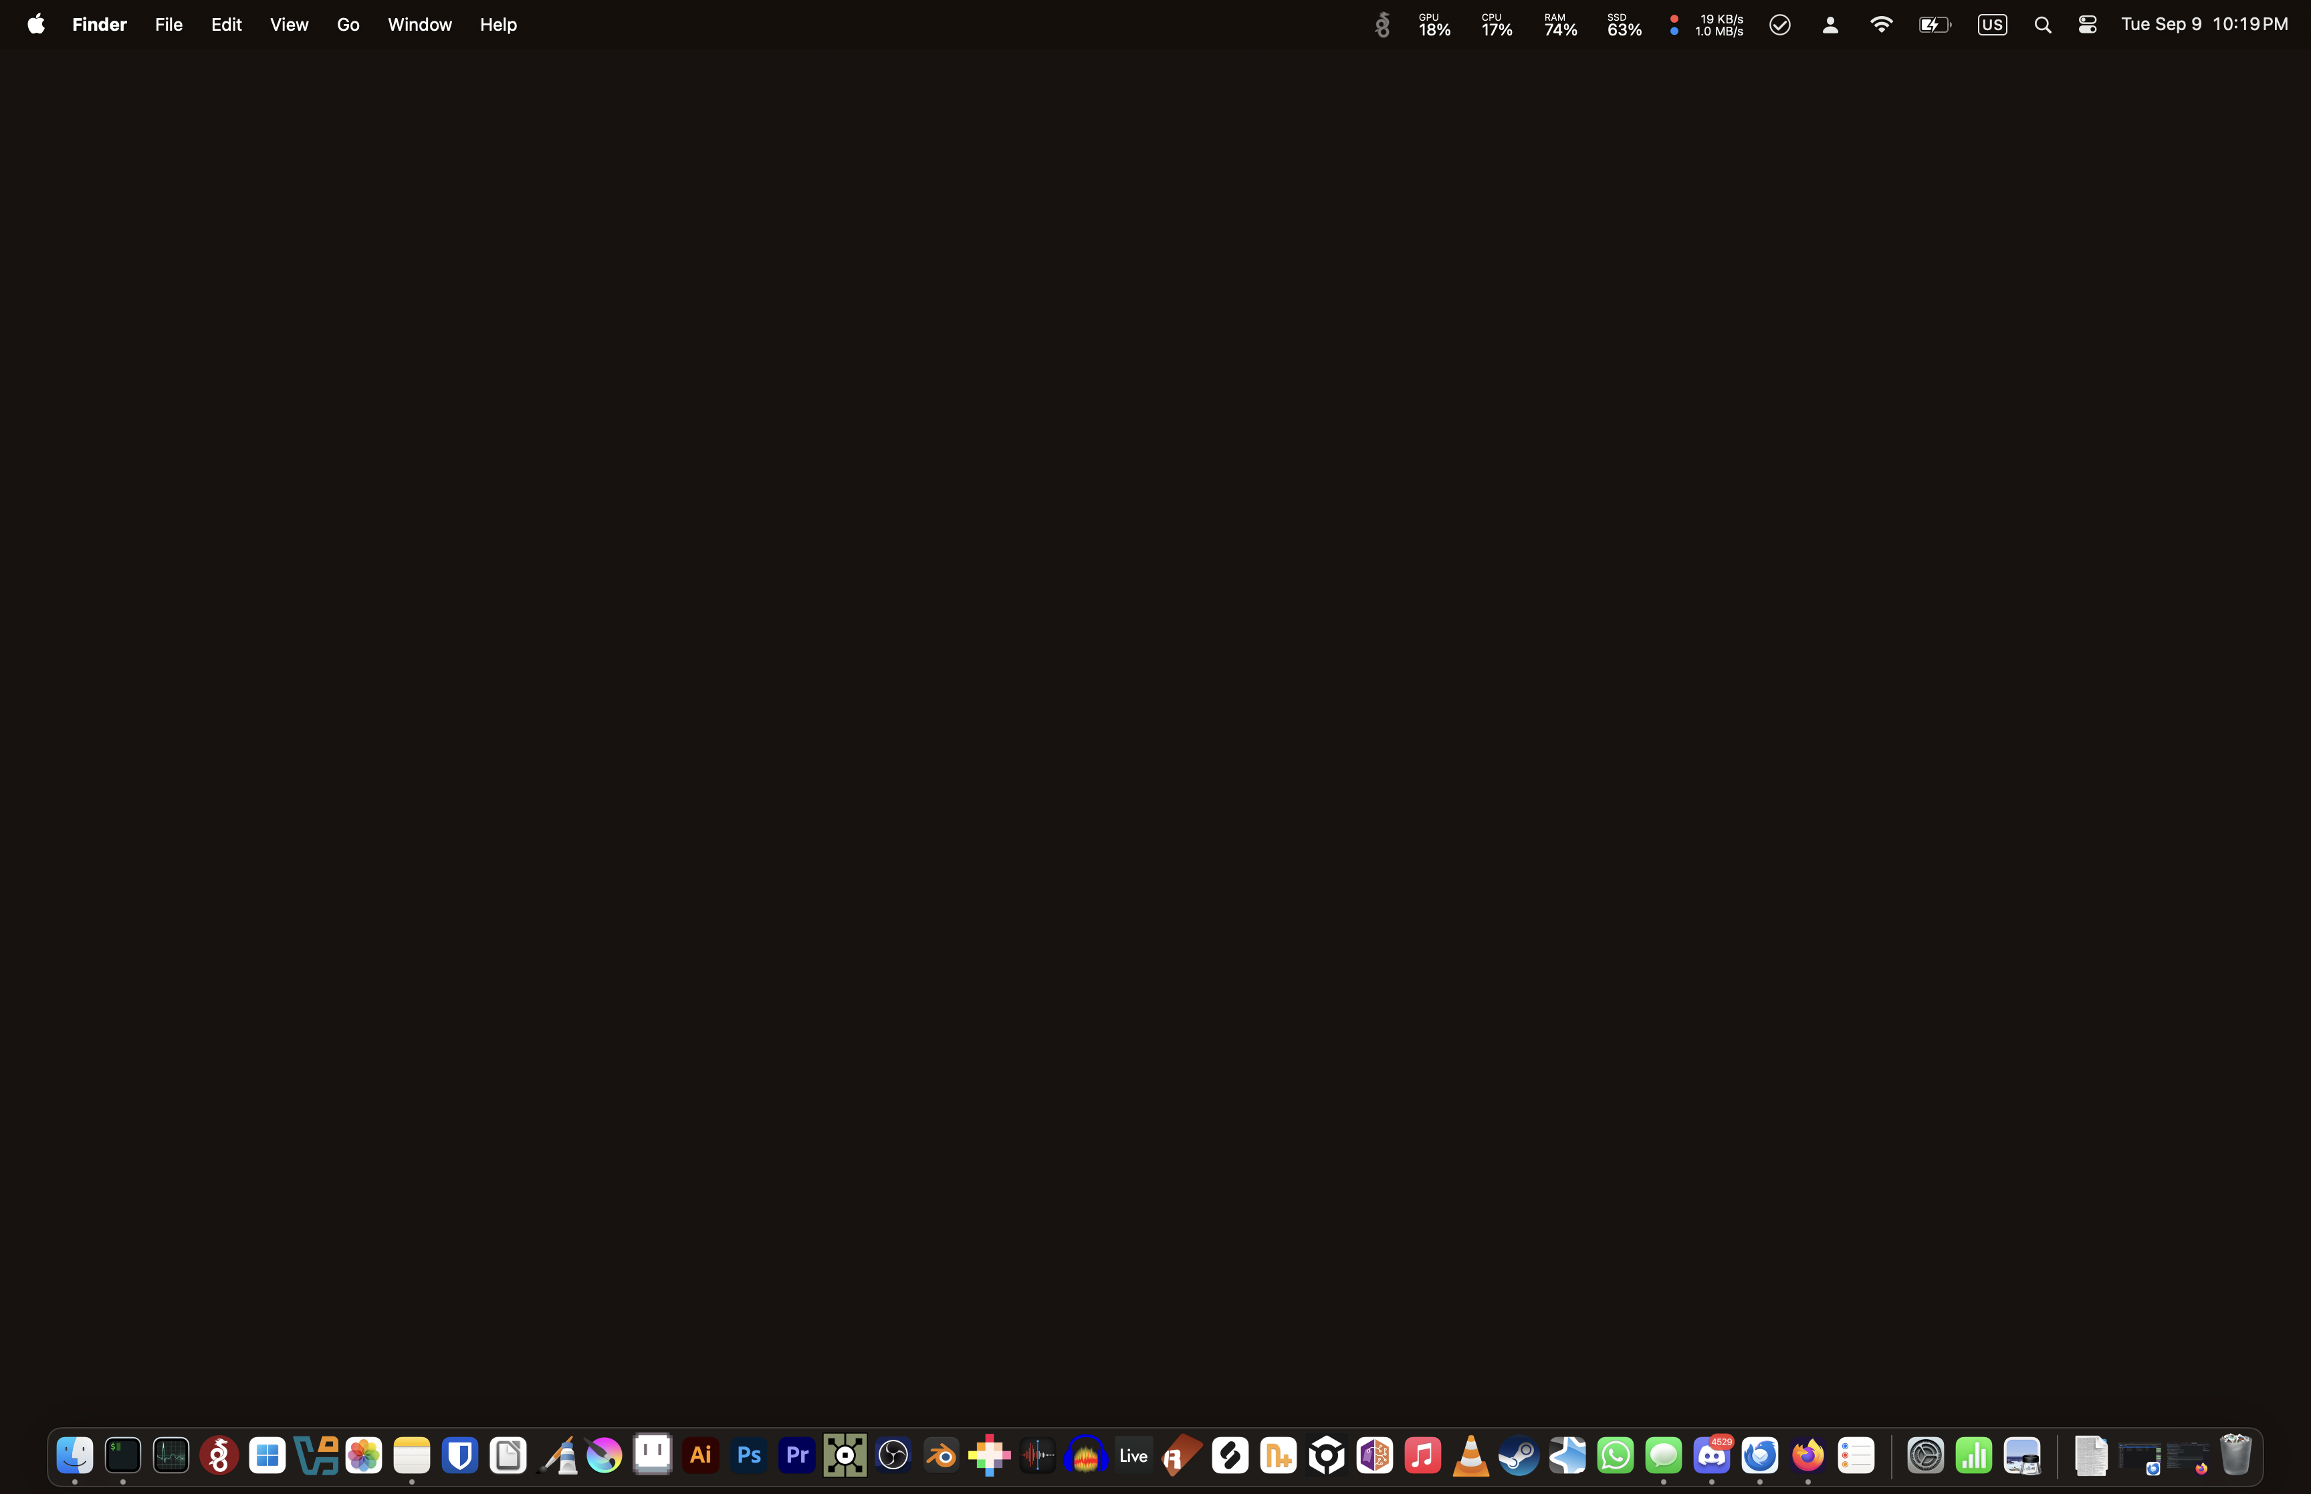
Task: Open the Trash in the dock
Action: pyautogui.click(x=2235, y=1455)
